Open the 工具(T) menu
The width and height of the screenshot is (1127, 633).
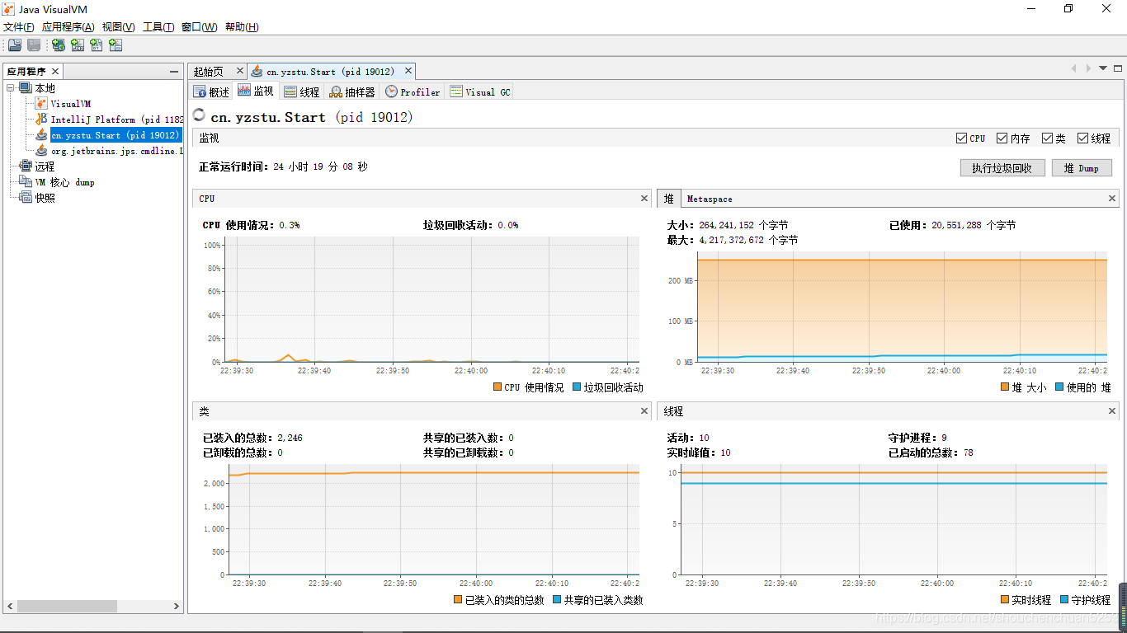coord(158,27)
